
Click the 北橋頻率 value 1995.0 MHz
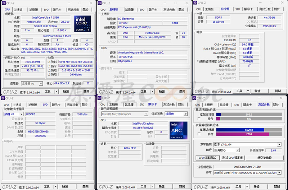269,26
